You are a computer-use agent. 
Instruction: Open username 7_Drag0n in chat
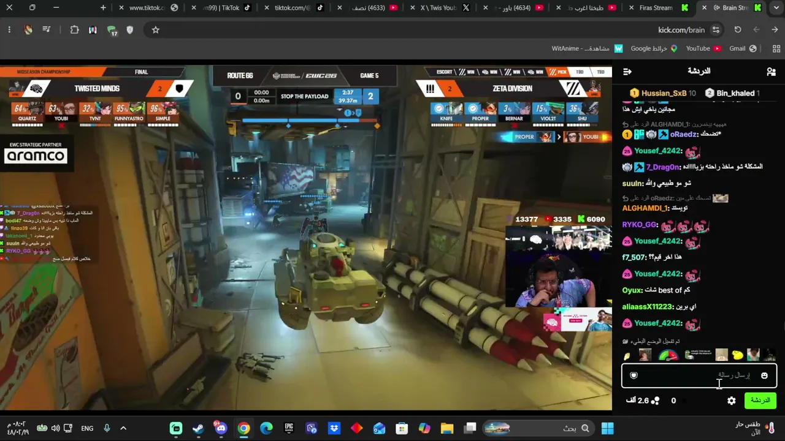coord(663,167)
